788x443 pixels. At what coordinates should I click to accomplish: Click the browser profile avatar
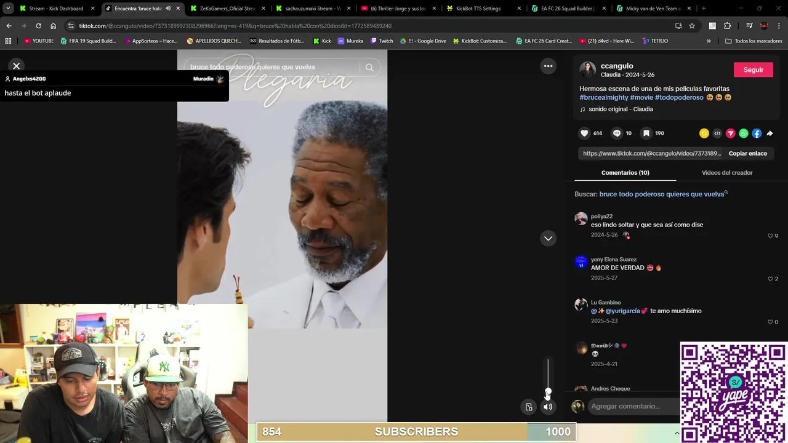coord(764,26)
